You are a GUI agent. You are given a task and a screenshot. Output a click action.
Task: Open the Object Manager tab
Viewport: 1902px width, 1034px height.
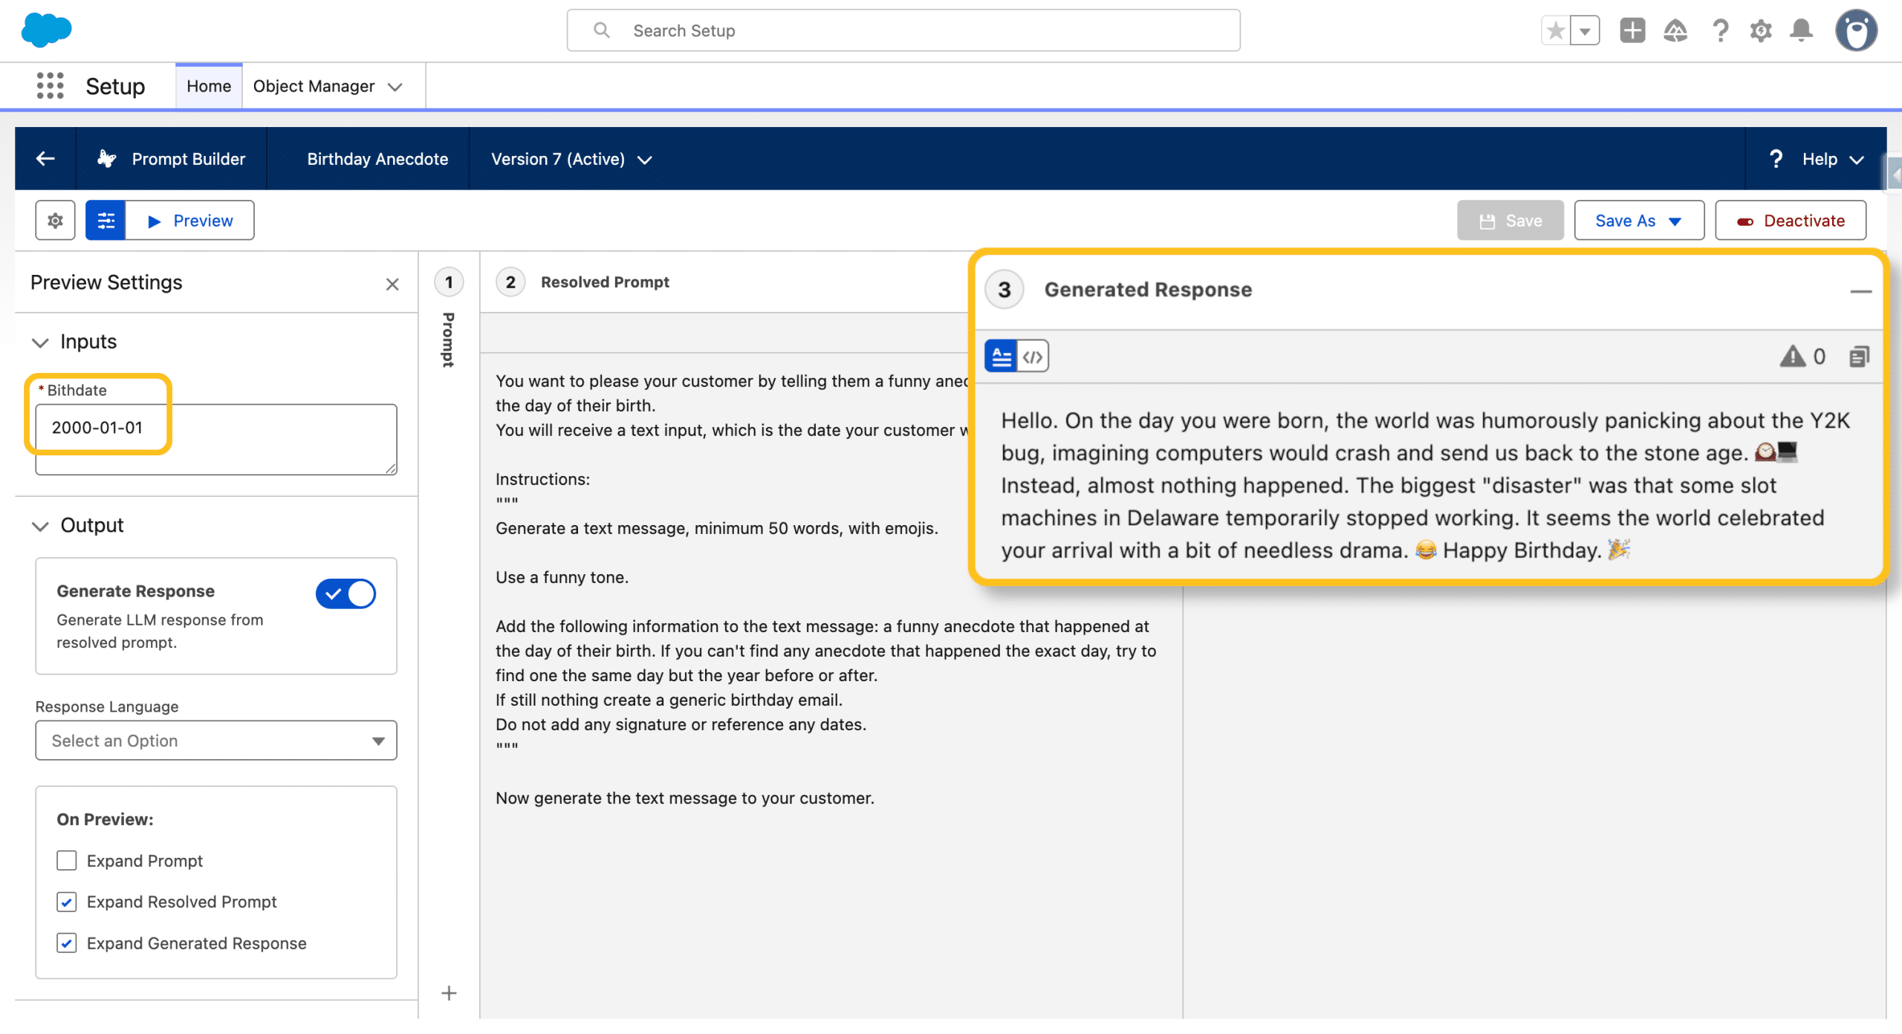(x=314, y=86)
